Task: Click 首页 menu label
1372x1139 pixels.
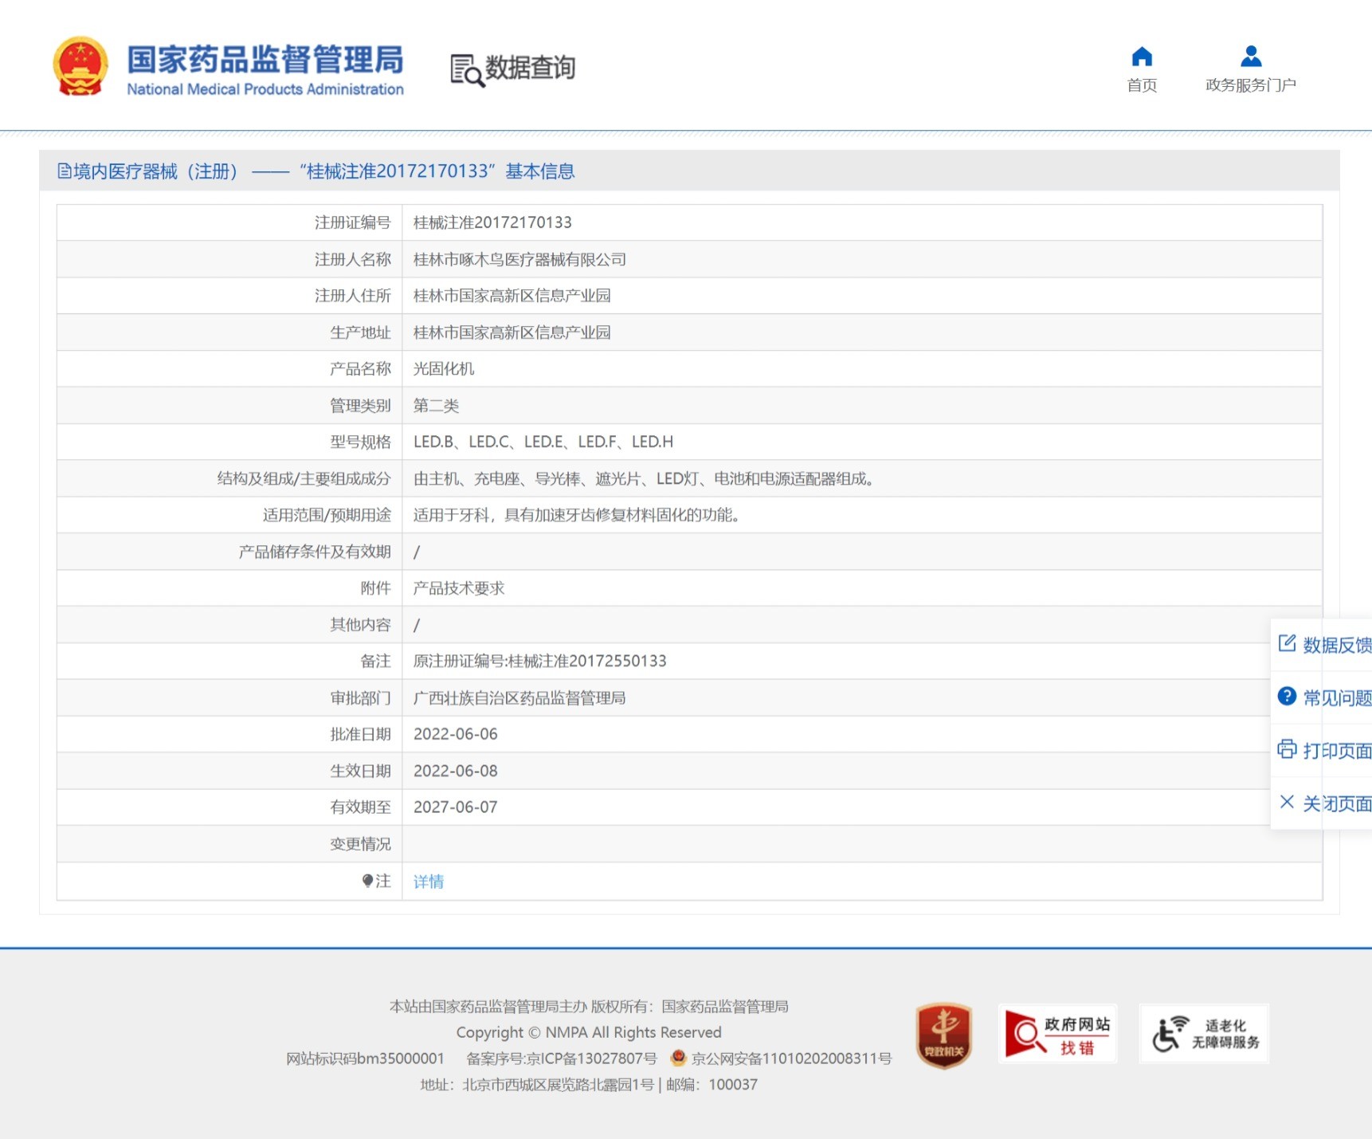Action: tap(1142, 85)
